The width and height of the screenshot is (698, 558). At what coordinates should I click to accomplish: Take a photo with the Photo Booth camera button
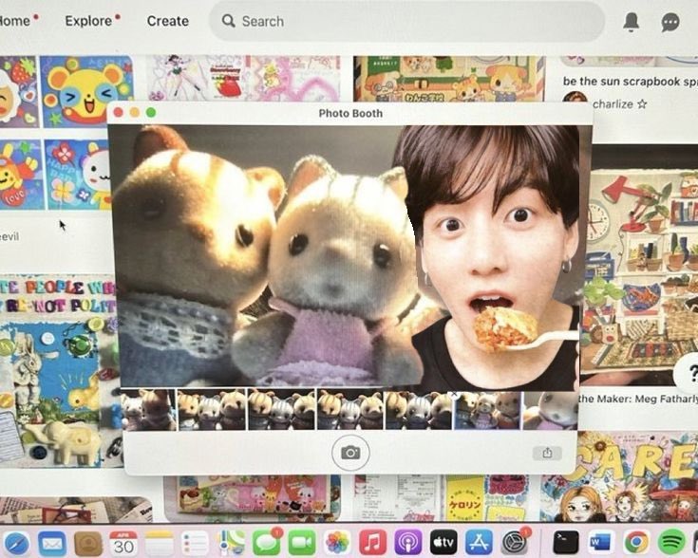pos(350,453)
